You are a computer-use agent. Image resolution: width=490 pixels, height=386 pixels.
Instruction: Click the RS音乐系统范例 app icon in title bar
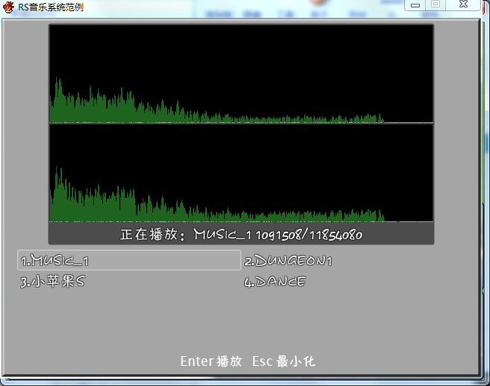(8, 7)
